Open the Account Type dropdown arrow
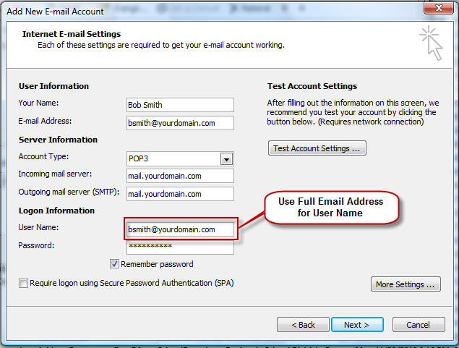The width and height of the screenshot is (459, 348). click(x=226, y=159)
